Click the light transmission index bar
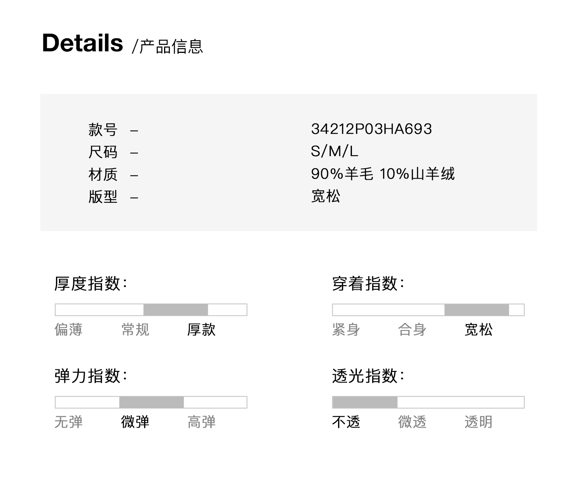Screen dimensions: 575x479 [365, 402]
